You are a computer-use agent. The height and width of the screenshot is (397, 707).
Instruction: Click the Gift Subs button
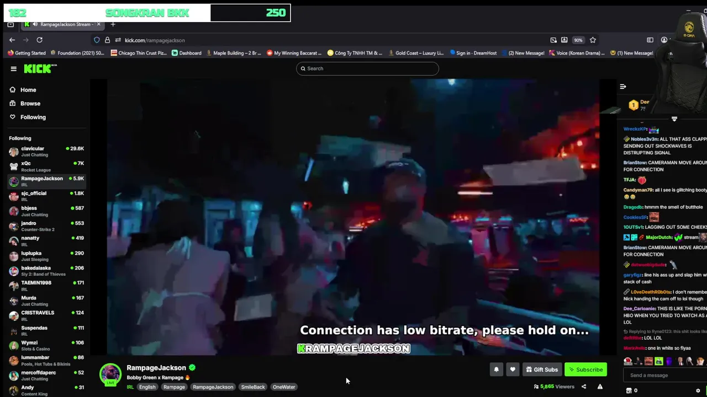pyautogui.click(x=542, y=370)
